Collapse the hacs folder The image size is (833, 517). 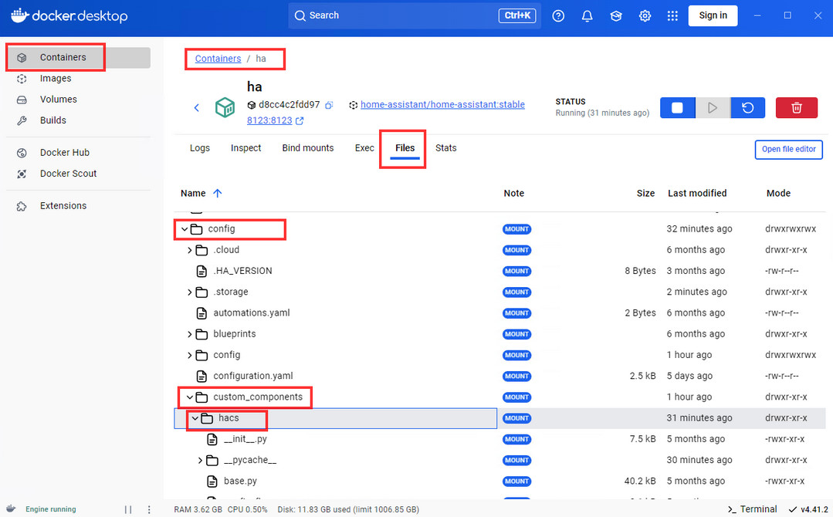195,418
